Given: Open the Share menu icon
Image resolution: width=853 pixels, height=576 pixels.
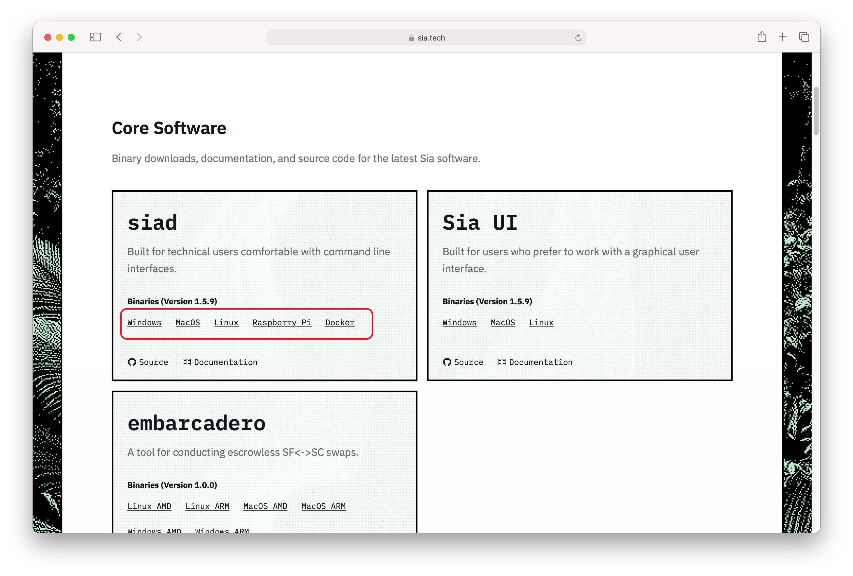Looking at the screenshot, I should tap(761, 37).
